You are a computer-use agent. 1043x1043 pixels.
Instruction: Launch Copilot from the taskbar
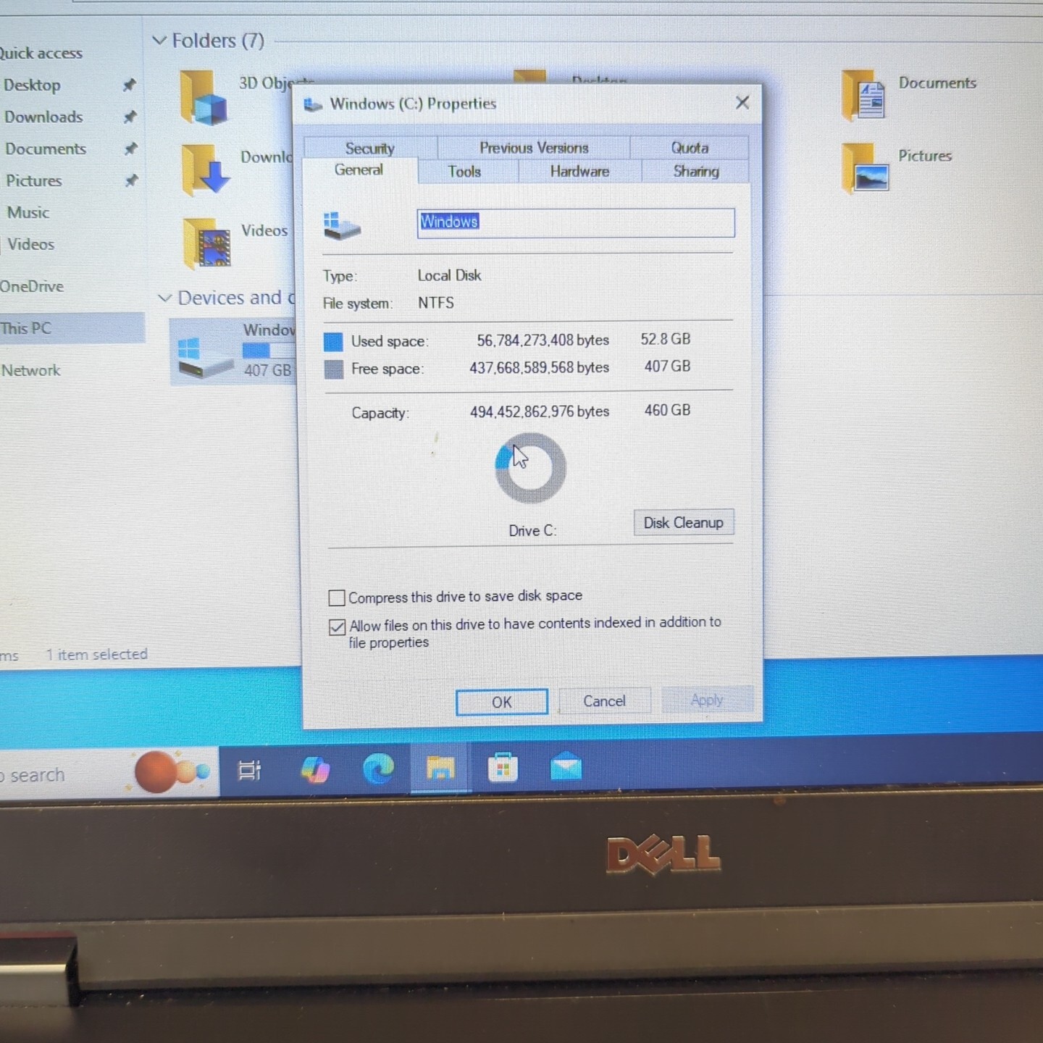[x=315, y=769]
